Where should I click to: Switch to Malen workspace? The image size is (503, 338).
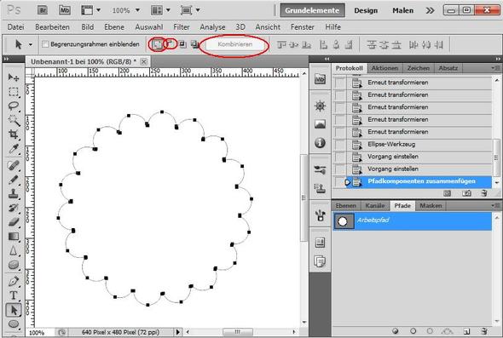coord(403,10)
